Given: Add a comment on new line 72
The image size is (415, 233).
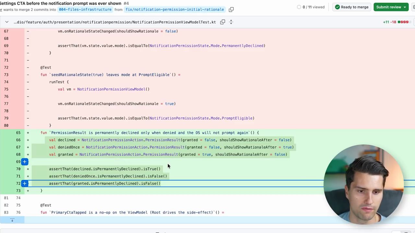Looking at the screenshot, I should [x=25, y=183].
